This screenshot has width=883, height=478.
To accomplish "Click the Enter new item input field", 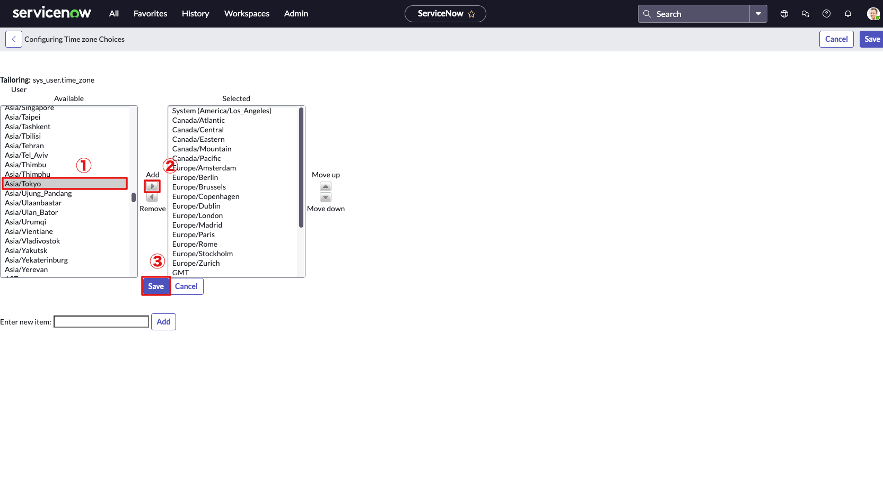I will (x=101, y=321).
